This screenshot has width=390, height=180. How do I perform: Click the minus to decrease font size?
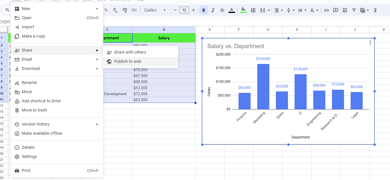[175, 10]
